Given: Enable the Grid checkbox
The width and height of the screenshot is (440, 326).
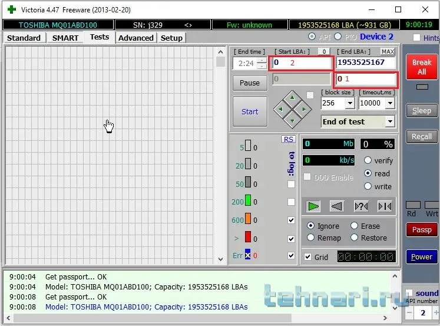Looking at the screenshot, I should click(x=307, y=257).
